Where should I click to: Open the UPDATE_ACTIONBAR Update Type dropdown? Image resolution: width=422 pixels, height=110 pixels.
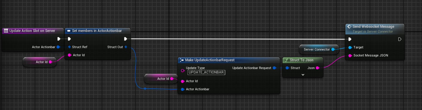(x=206, y=72)
